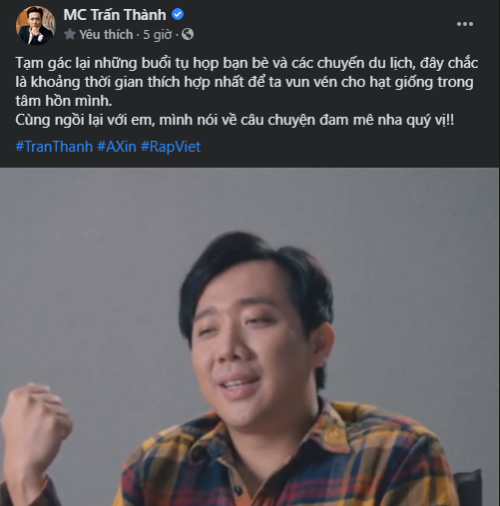Click the globe public privacy icon
The height and width of the screenshot is (506, 500).
(x=188, y=34)
